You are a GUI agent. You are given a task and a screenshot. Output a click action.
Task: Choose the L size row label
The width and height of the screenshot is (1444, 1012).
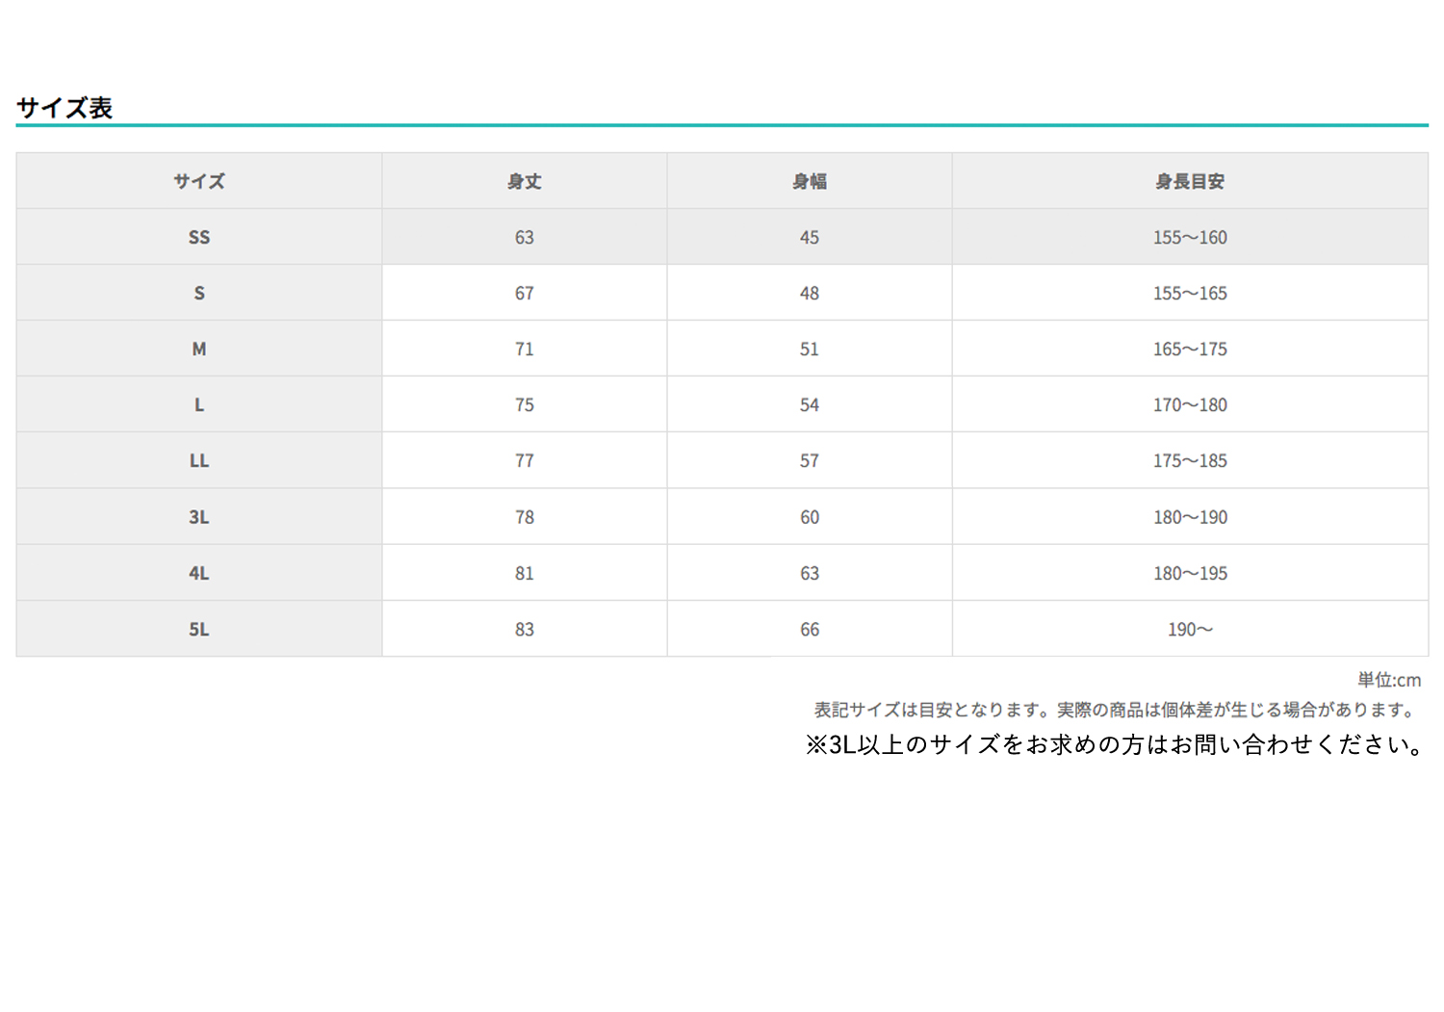(199, 404)
